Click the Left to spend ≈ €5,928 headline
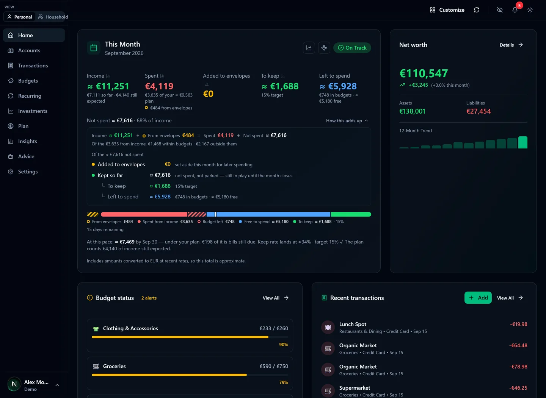 click(338, 86)
